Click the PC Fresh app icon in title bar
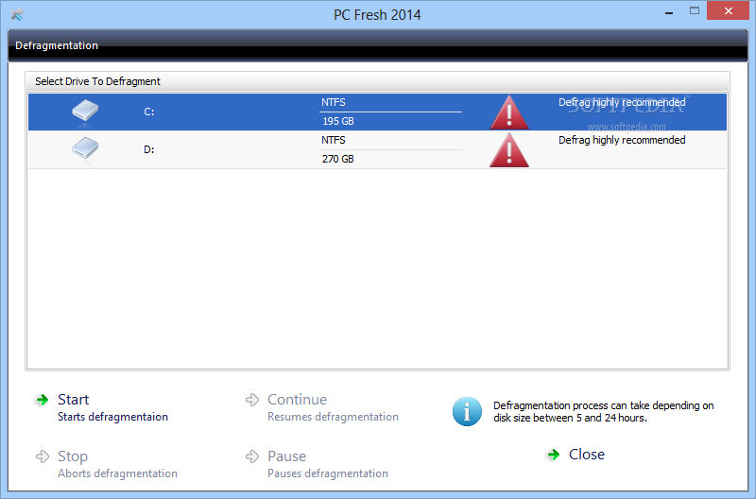This screenshot has height=499, width=756. tap(17, 14)
